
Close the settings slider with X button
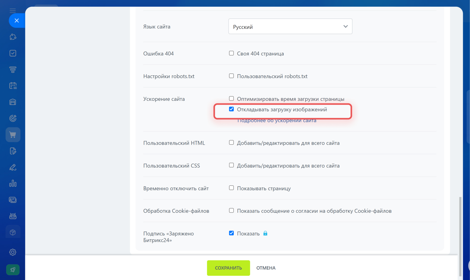[x=17, y=21]
